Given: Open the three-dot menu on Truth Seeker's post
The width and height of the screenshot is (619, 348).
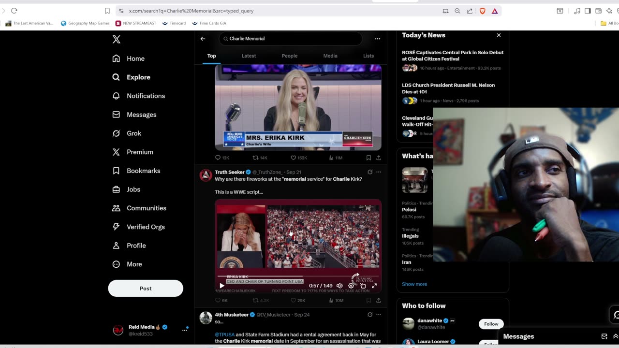Looking at the screenshot, I should [379, 172].
